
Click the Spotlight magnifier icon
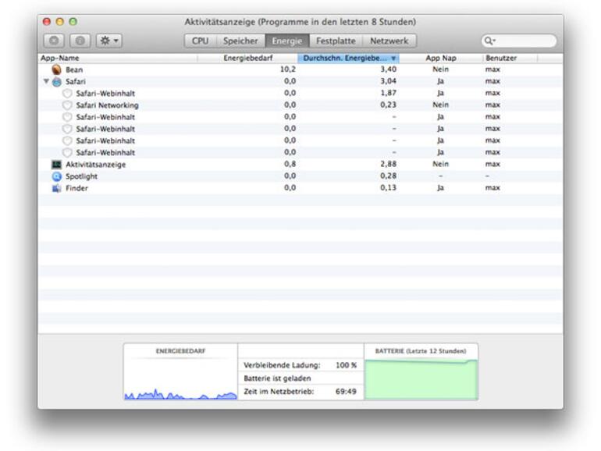pos(57,176)
